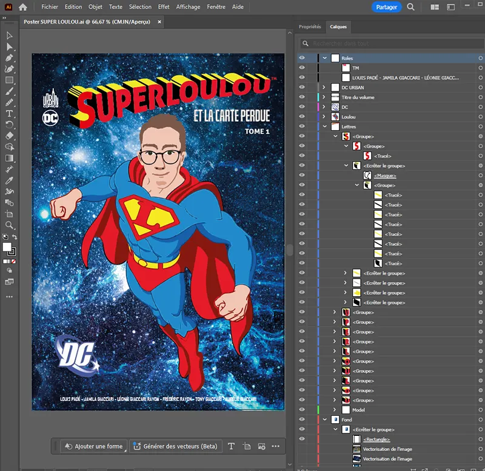Screen dimensions: 485x471
Task: Hide the TM sublayer
Action: point(302,68)
